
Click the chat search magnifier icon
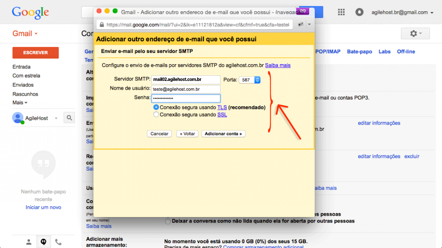(69, 118)
